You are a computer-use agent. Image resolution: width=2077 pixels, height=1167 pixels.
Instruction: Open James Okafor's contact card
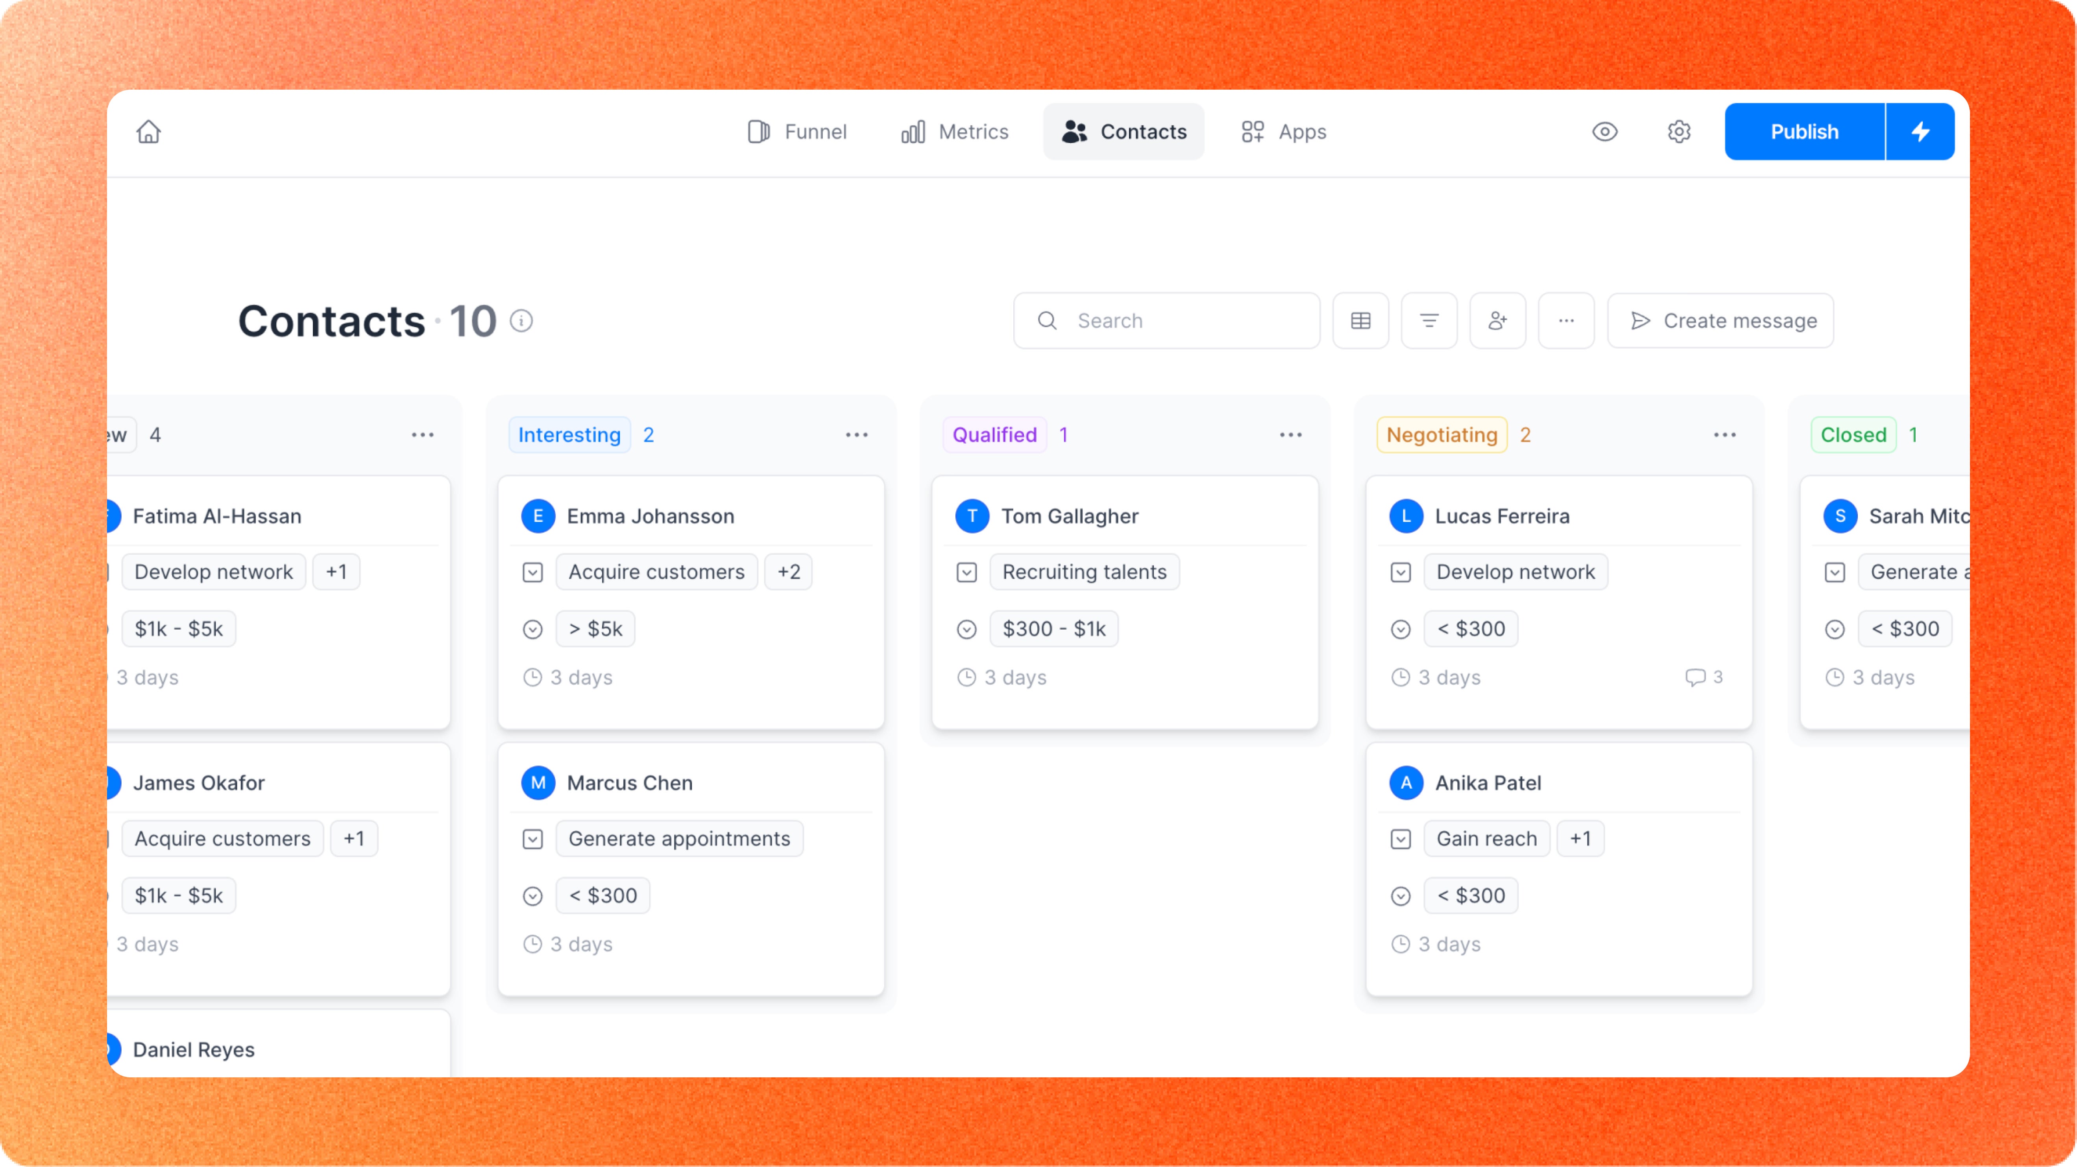(279, 869)
